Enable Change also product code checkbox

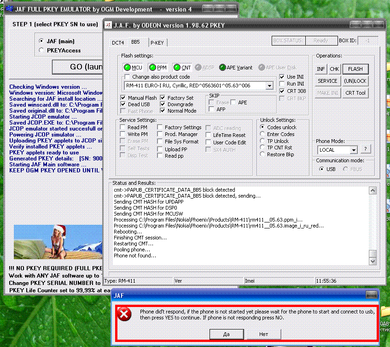127,77
